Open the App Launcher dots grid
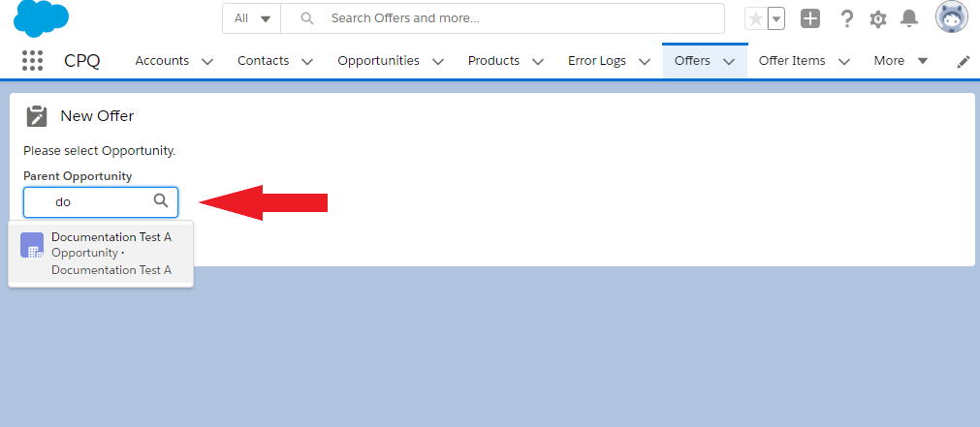The height and width of the screenshot is (427, 980). [x=33, y=61]
